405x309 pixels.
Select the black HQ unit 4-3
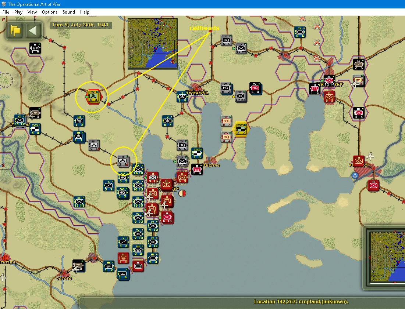point(255,88)
